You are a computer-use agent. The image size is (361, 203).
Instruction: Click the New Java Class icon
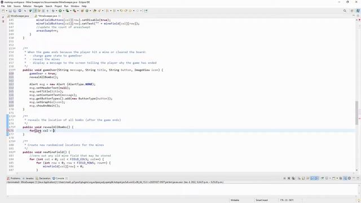87,11
